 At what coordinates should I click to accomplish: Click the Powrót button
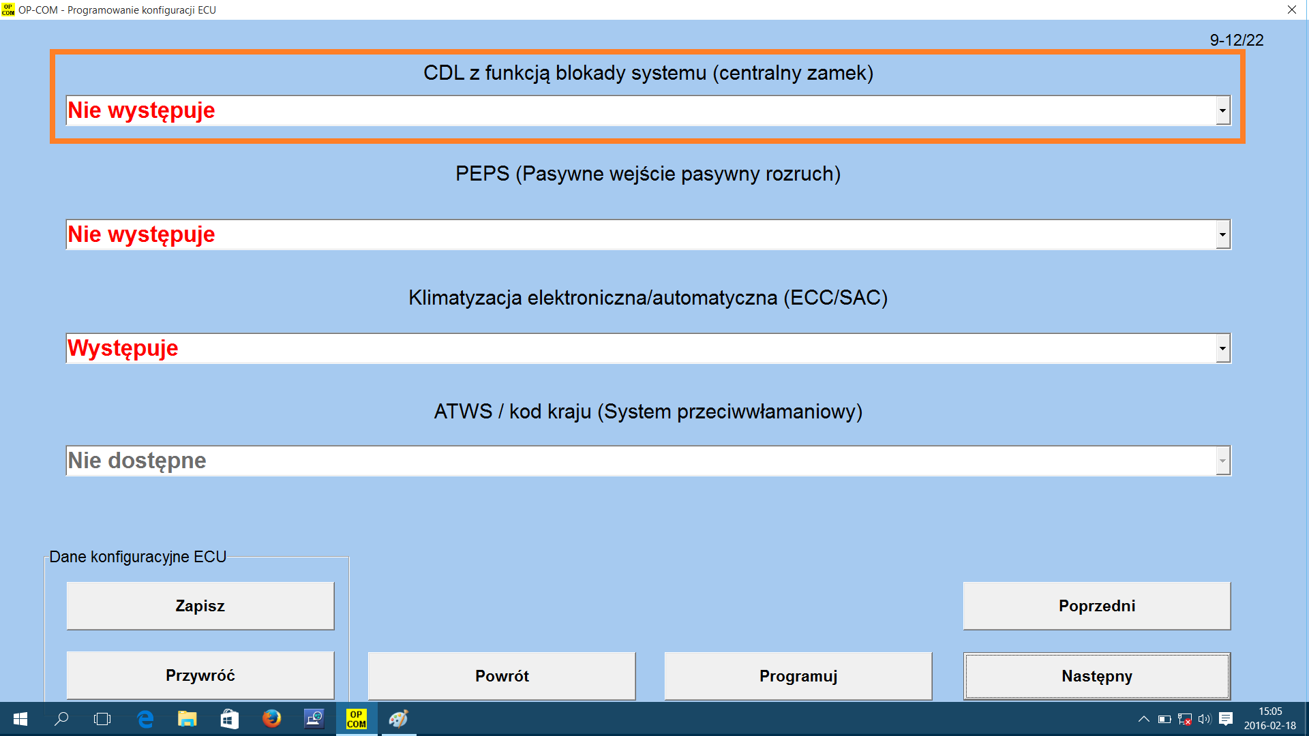tap(502, 676)
